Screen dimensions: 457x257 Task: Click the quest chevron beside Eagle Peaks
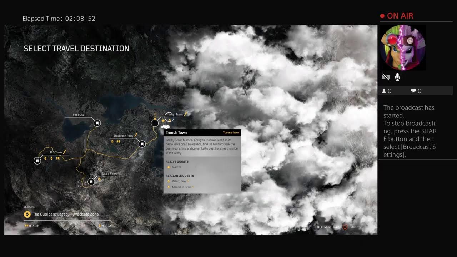tap(99, 180)
